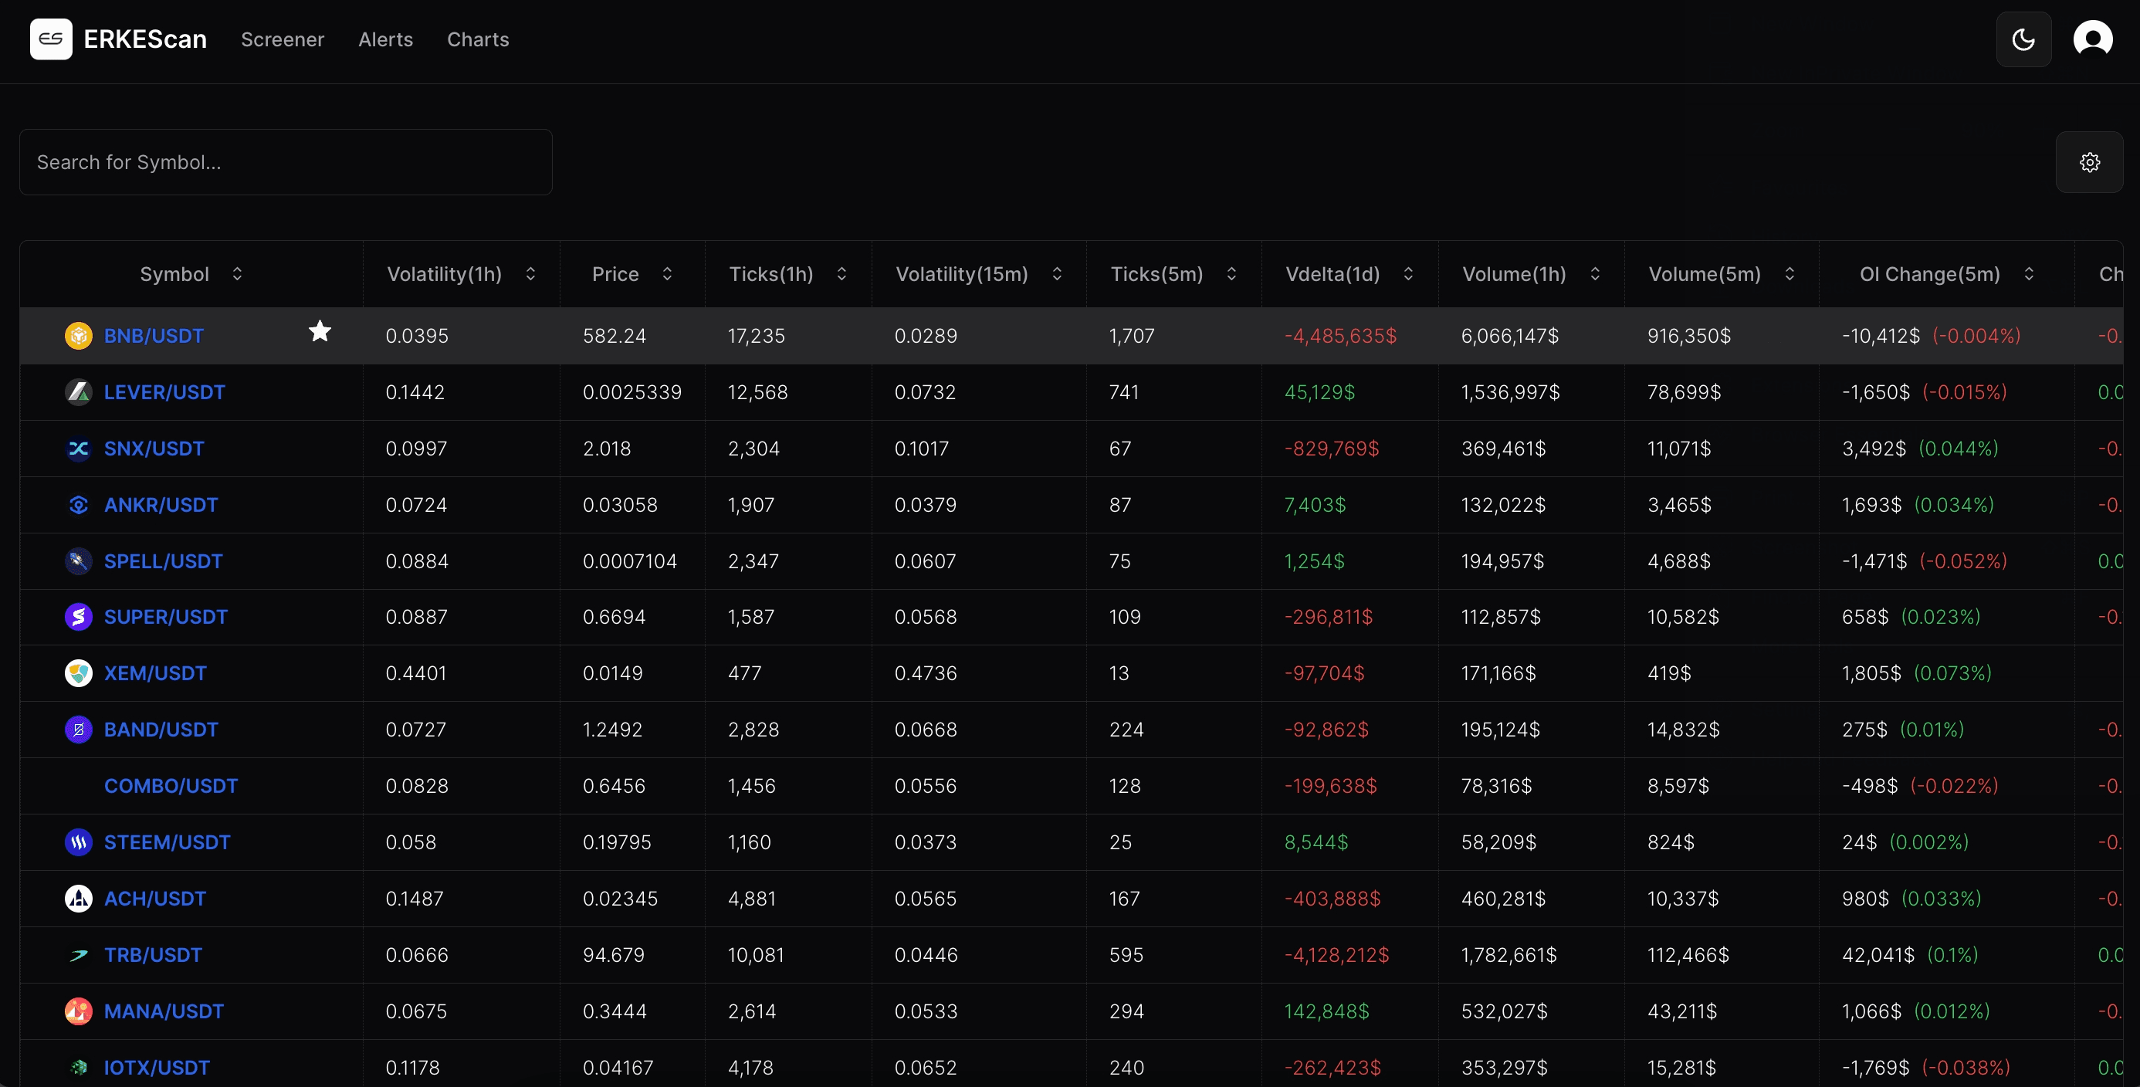This screenshot has width=2140, height=1087.
Task: Click the ACH coin icon
Action: 78,899
